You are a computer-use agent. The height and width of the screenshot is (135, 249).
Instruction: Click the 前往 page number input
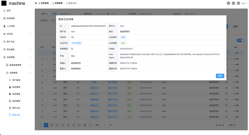pyautogui.click(x=104, y=125)
